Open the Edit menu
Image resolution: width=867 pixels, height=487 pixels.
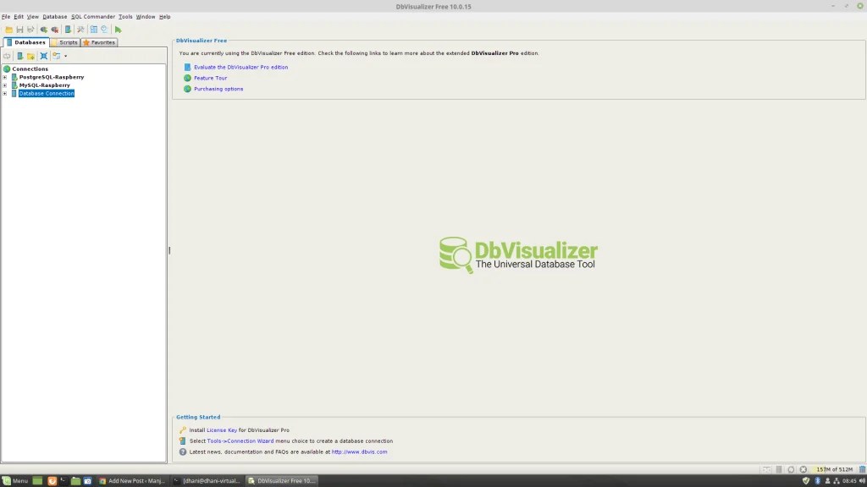click(19, 17)
